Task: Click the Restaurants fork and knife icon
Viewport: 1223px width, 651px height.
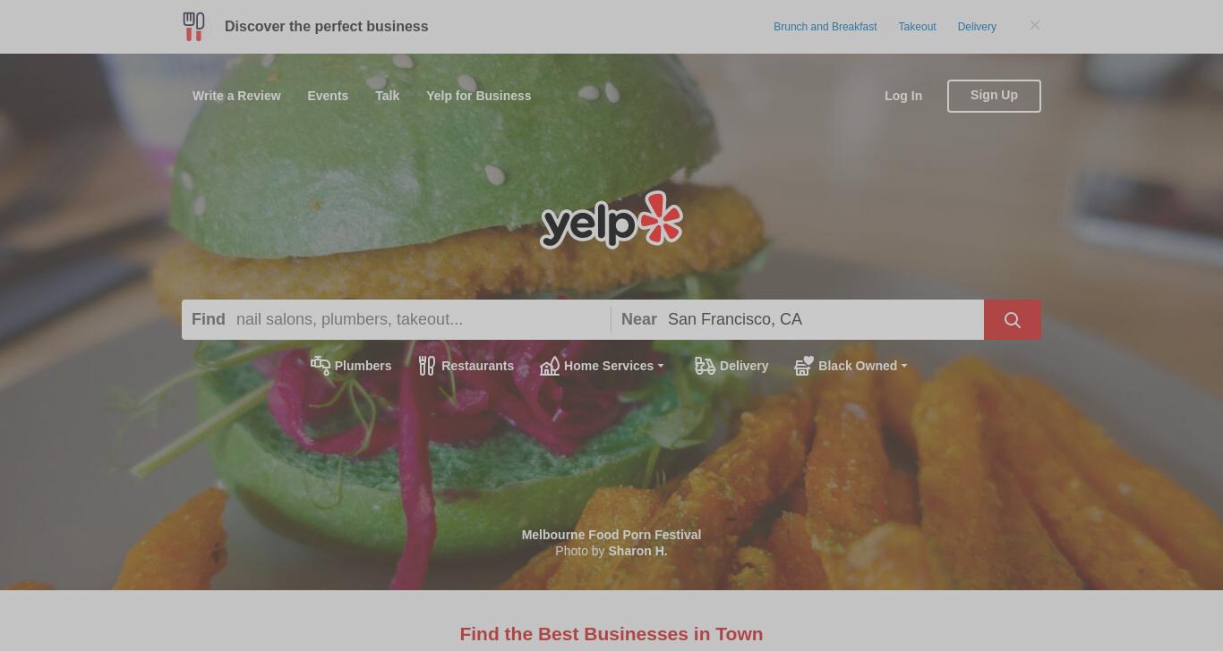Action: [x=427, y=365]
